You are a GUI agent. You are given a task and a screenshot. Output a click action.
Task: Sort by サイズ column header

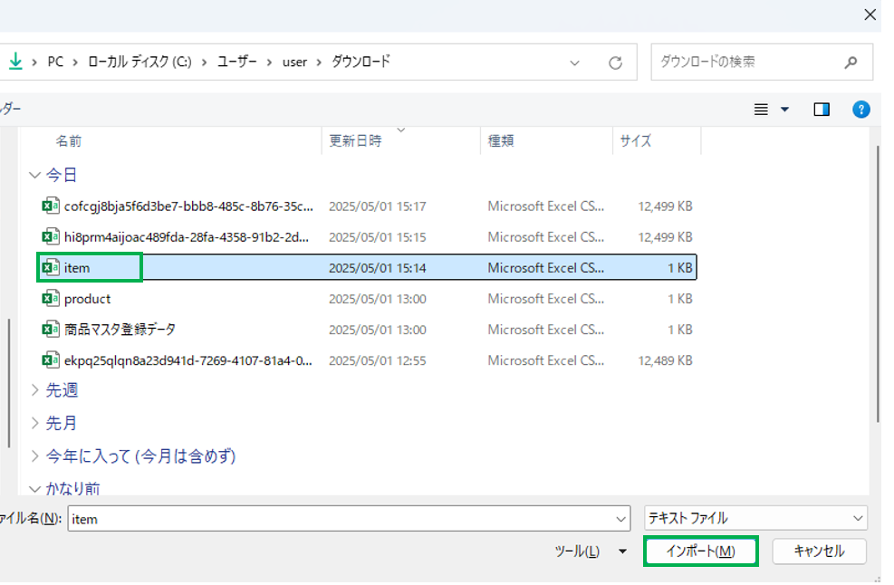pyautogui.click(x=635, y=141)
